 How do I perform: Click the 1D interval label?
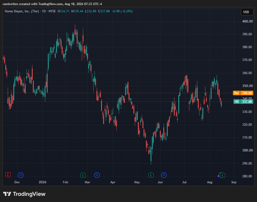44,11
